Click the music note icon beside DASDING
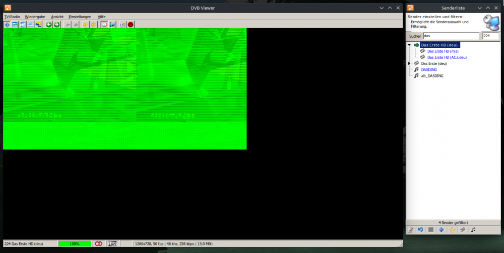This screenshot has height=253, width=504. click(416, 69)
